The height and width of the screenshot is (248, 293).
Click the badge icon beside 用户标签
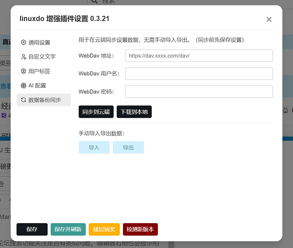(23, 71)
